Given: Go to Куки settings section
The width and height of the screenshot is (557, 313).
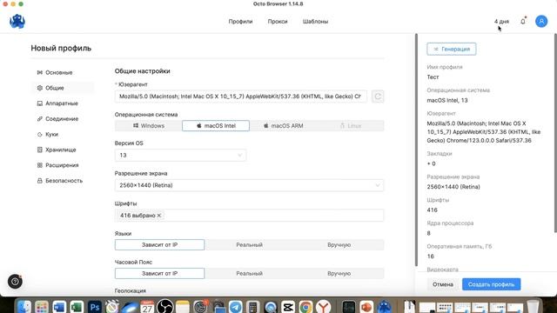Looking at the screenshot, I should [63, 134].
